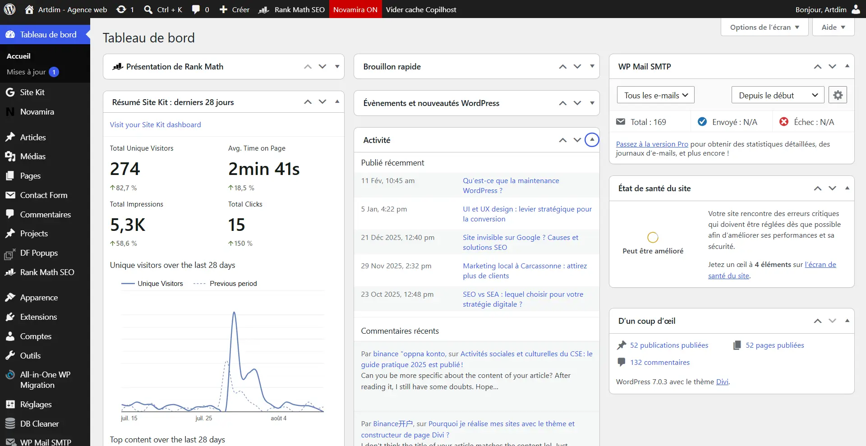Move Résumé Site Kit panel up
The image size is (866, 446).
(x=308, y=102)
